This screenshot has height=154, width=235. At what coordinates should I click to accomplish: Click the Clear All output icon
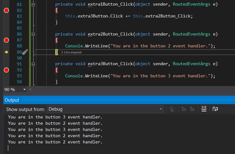(204, 109)
